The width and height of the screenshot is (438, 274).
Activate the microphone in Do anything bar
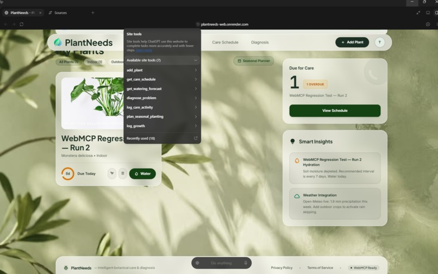(246, 263)
